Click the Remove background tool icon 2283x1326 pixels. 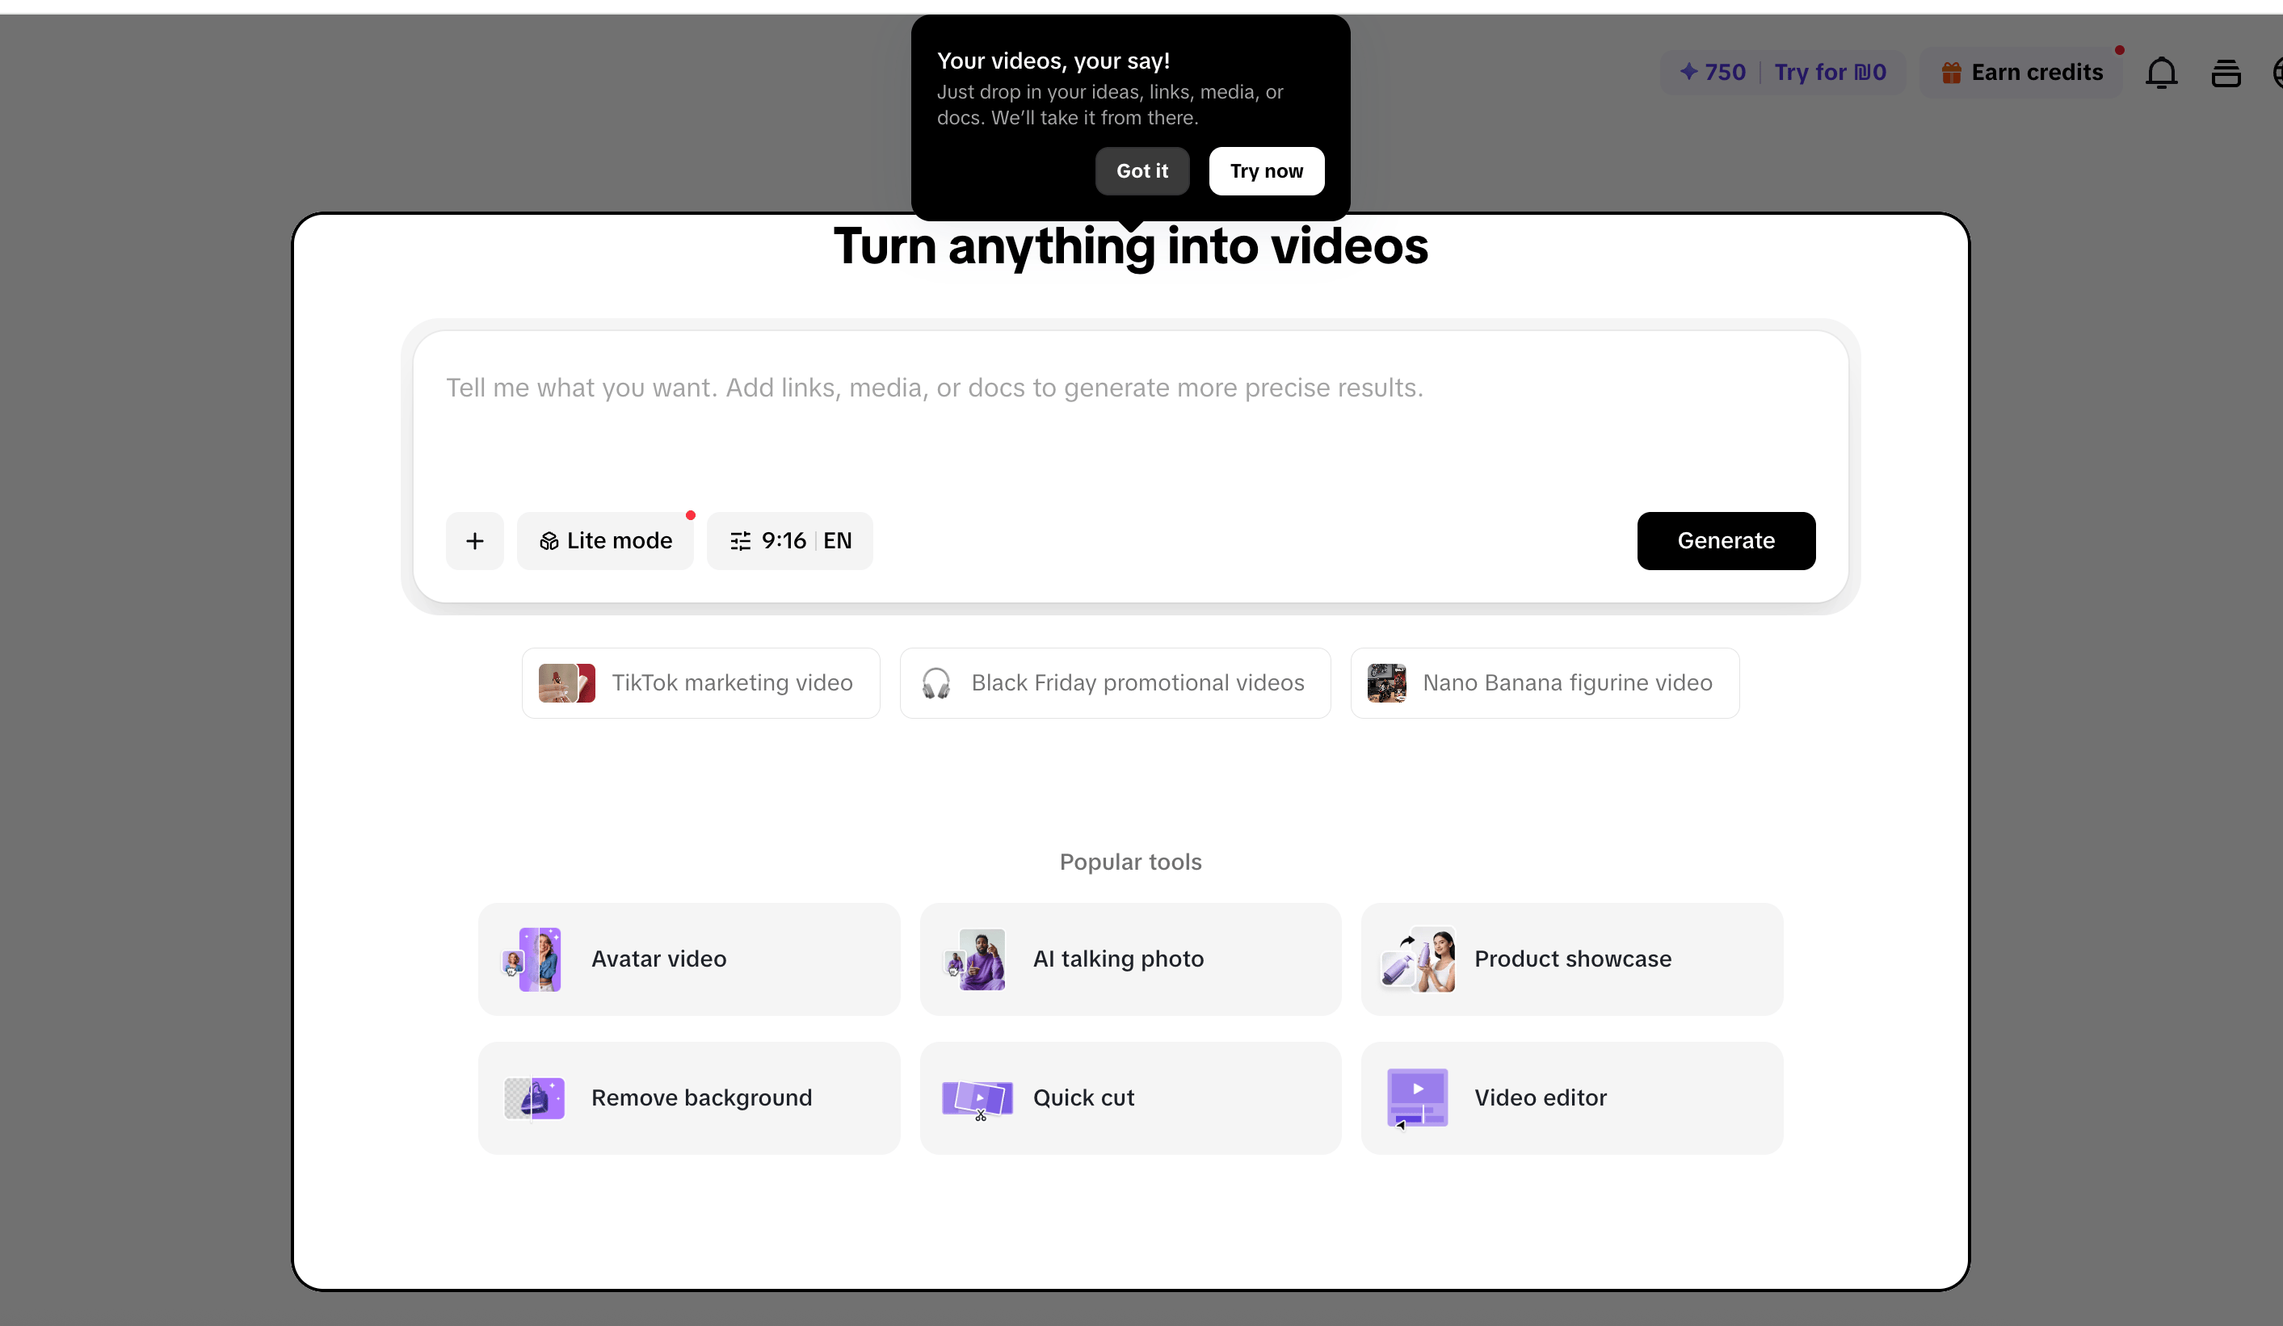[534, 1097]
